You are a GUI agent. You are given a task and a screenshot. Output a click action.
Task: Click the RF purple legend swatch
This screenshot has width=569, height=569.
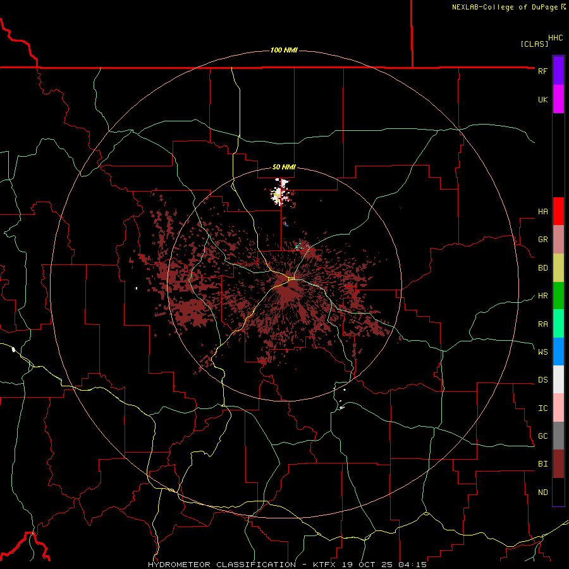558,71
